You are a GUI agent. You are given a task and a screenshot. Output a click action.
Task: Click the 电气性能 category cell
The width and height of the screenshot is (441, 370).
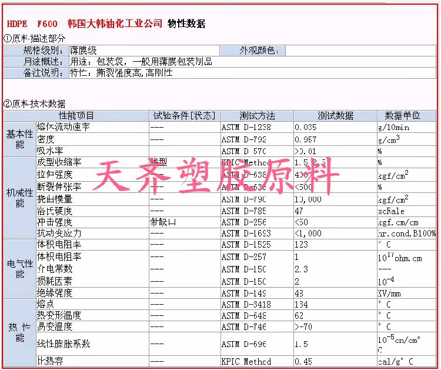click(x=19, y=269)
